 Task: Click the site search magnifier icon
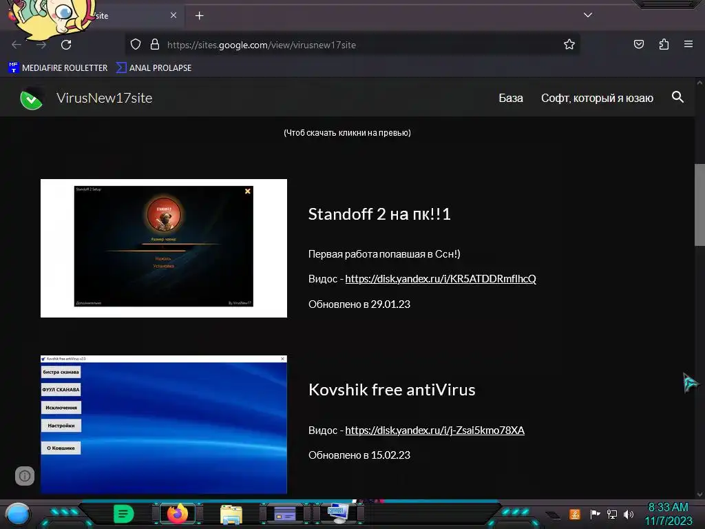[677, 96]
